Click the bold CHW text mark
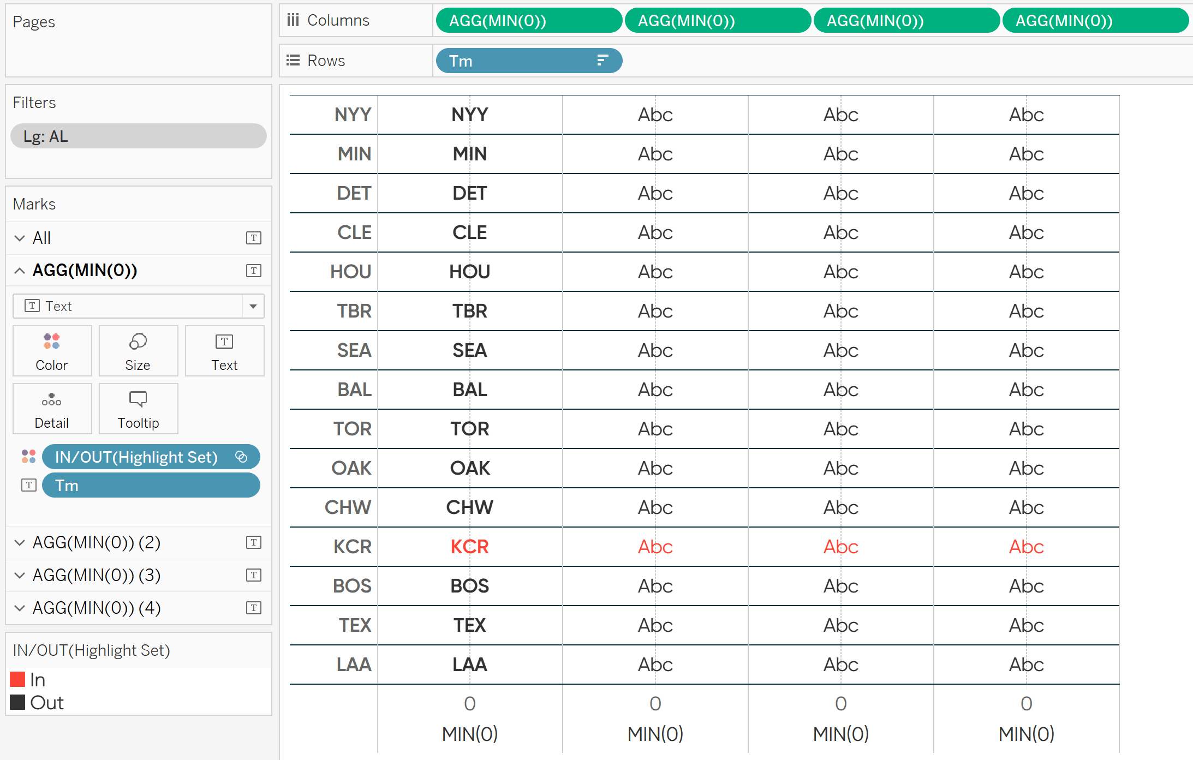 pos(470,507)
